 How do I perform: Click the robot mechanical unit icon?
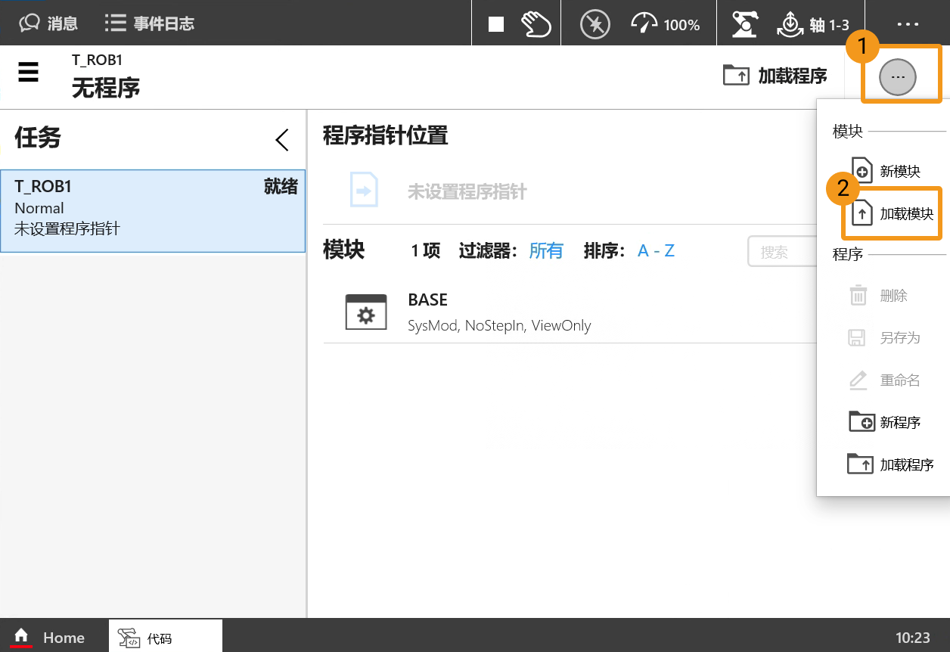click(x=745, y=24)
